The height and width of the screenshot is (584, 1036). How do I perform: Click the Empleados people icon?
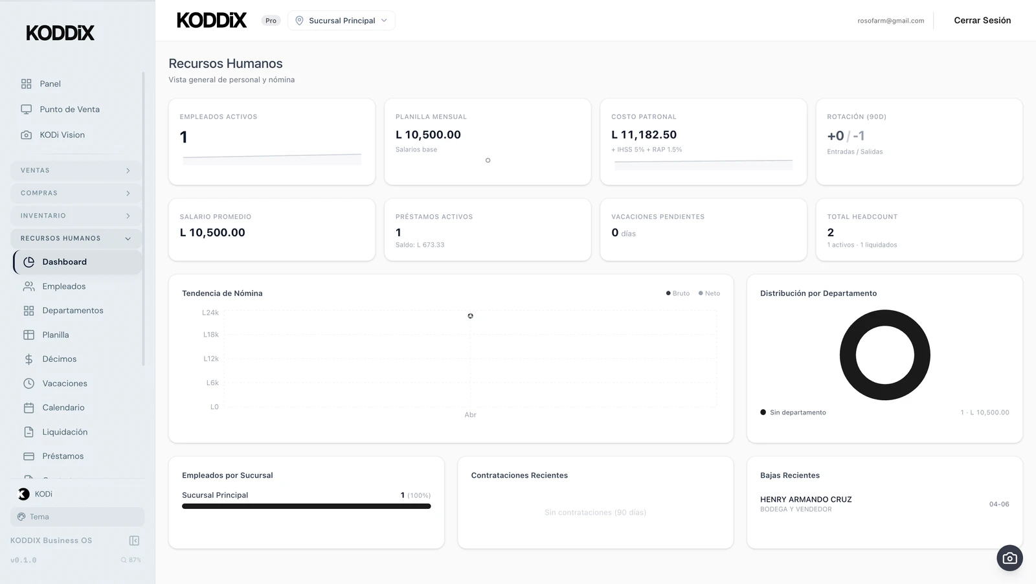point(28,286)
